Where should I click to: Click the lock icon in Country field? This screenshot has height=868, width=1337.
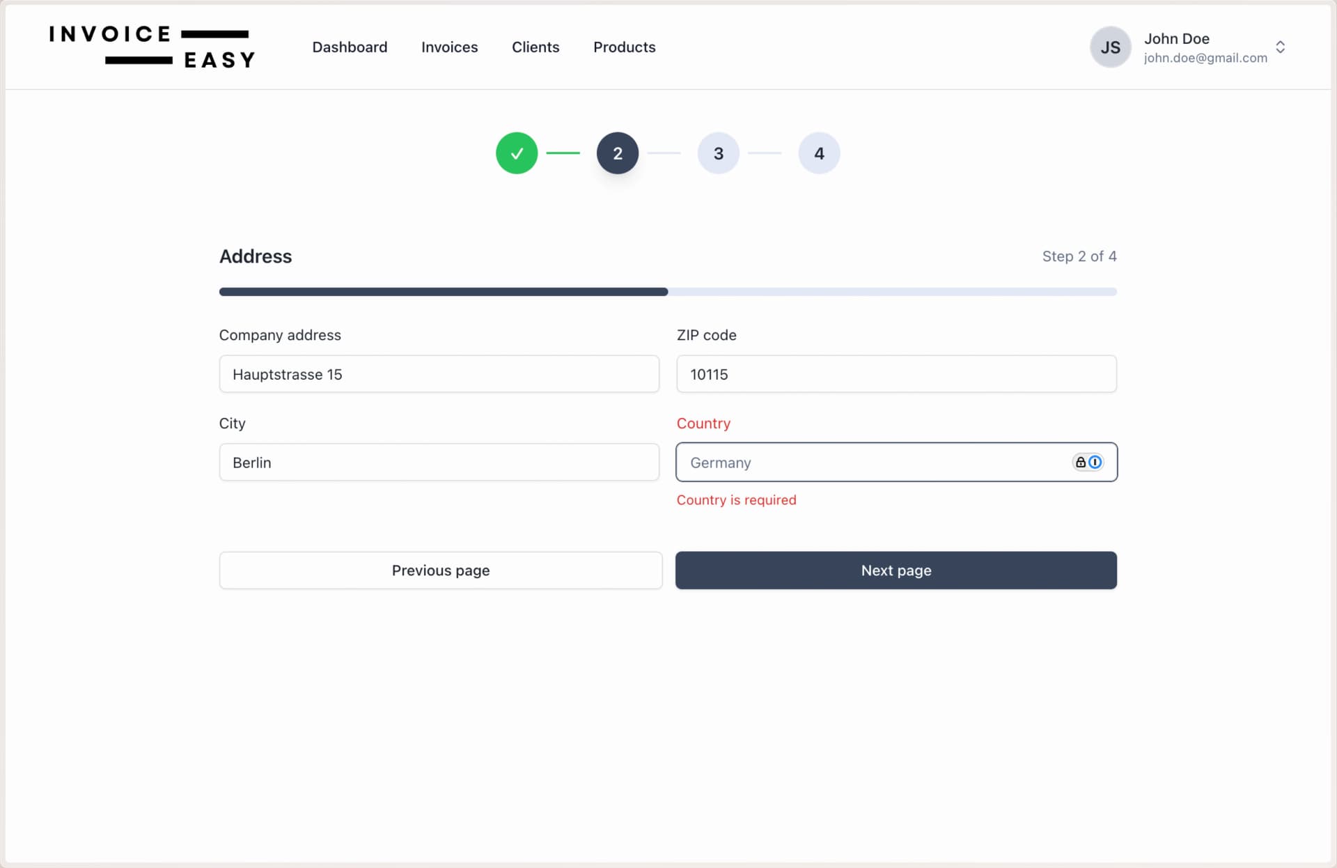point(1080,462)
